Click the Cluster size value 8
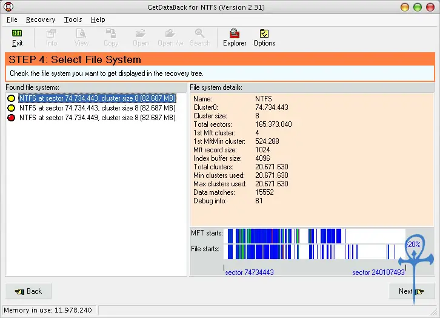 tap(257, 116)
